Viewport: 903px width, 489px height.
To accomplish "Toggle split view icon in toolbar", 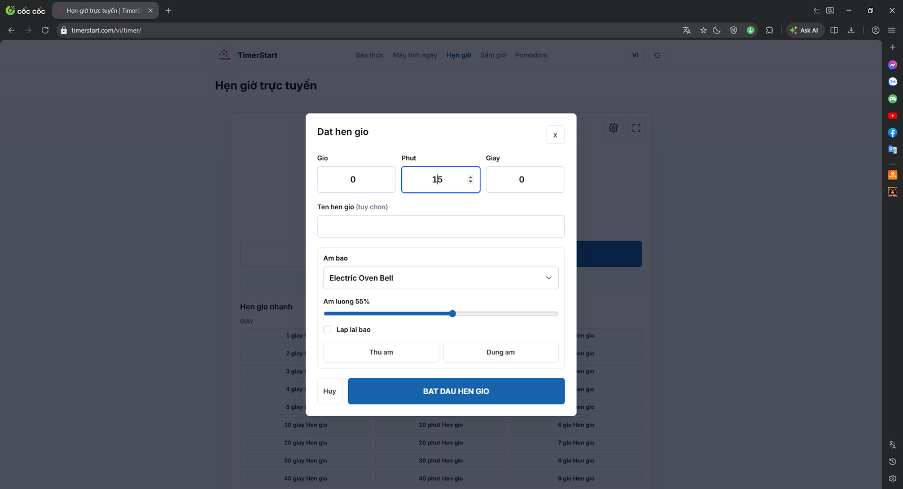I will [834, 30].
